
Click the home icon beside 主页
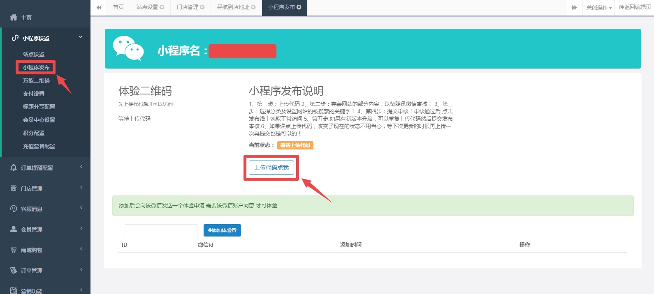14,17
